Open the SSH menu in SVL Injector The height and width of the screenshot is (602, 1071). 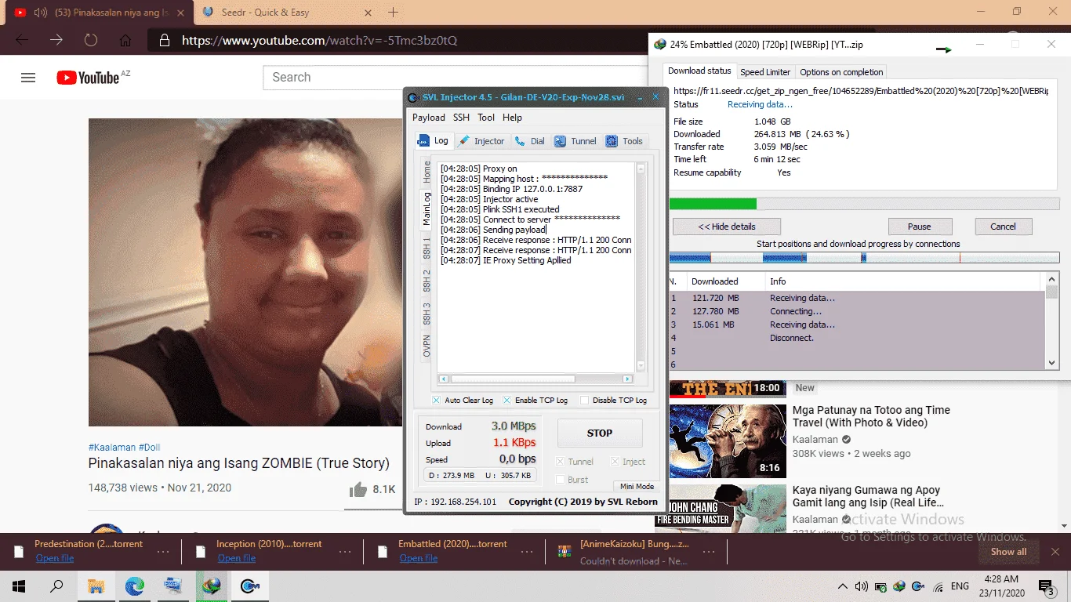point(461,118)
